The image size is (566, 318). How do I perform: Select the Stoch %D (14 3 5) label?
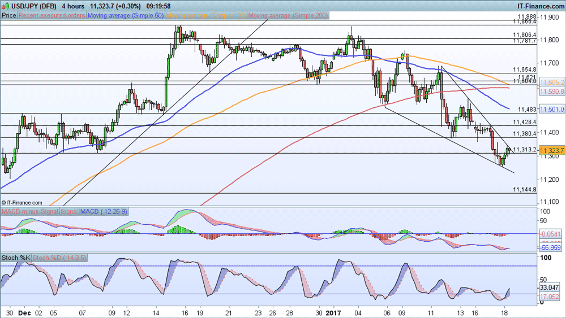[59, 258]
